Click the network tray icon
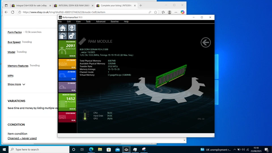 (x=248, y=150)
